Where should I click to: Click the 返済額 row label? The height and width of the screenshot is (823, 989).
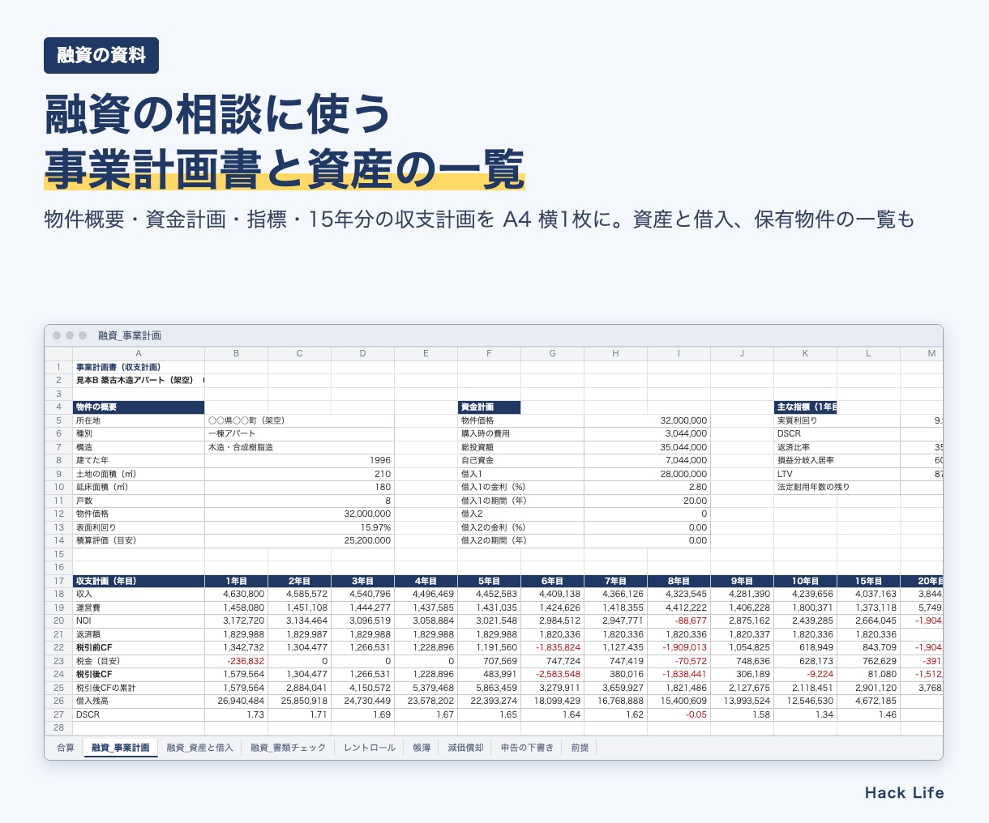(x=139, y=634)
